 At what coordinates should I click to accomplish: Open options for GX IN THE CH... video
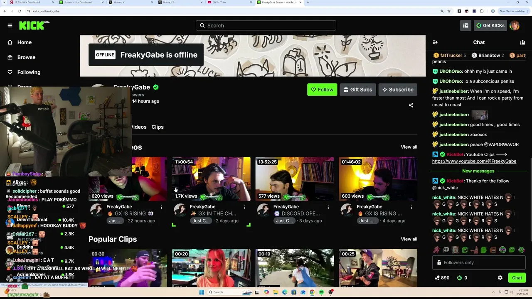coord(245,207)
